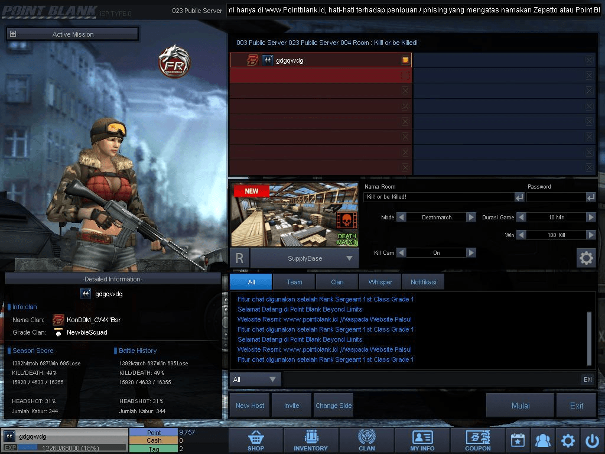Click the chat message input field
605x454 pixels.
(x=431, y=380)
